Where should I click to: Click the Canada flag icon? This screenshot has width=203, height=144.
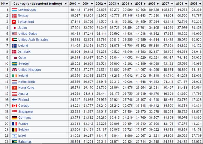coord(14,106)
